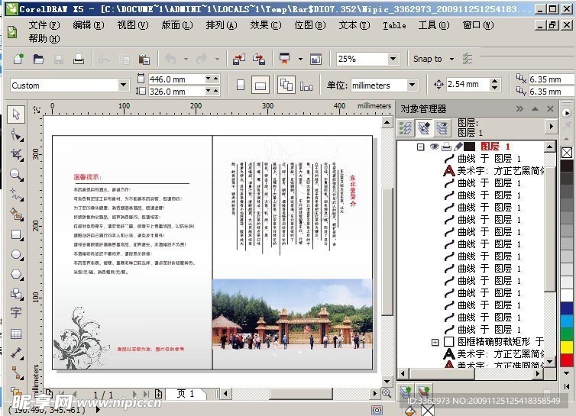Viewport: 576px width, 416px height.
Task: Select the Pick tool
Action: (16, 114)
